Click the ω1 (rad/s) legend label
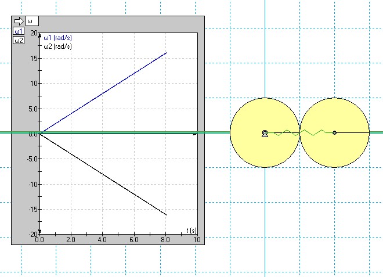Viewport: 383px width, 277px height. [x=61, y=38]
